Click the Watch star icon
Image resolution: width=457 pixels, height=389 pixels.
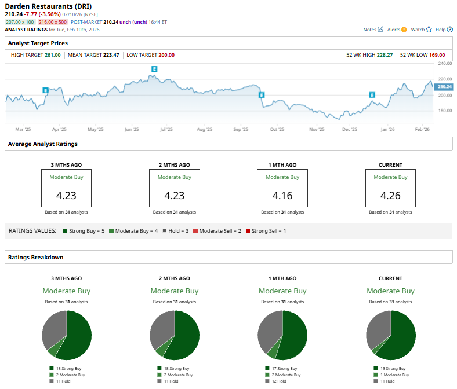click(429, 30)
